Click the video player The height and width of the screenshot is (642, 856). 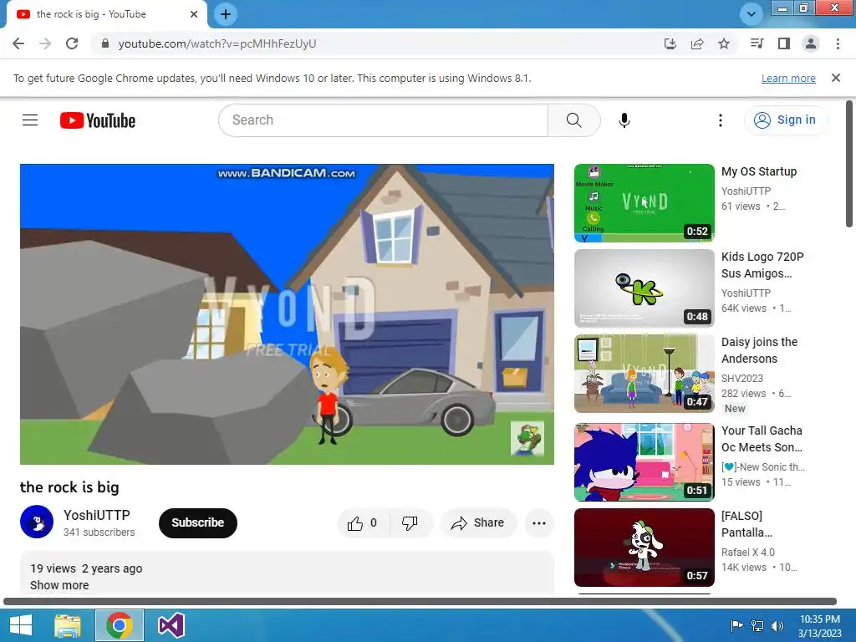tap(288, 314)
